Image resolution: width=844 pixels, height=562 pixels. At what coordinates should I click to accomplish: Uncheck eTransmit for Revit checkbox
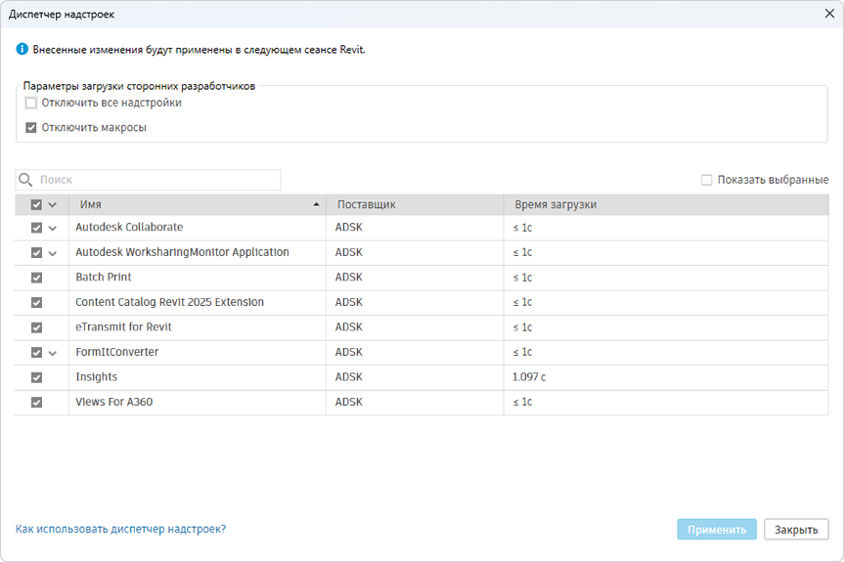point(36,327)
